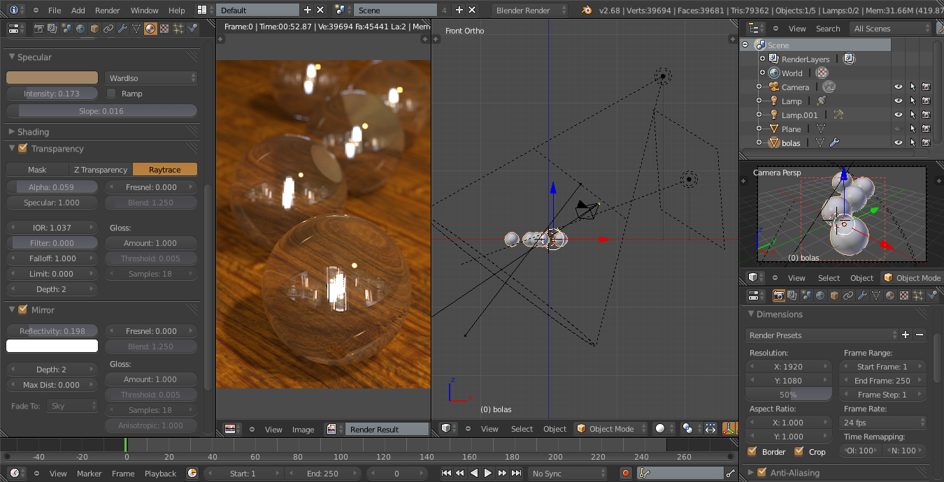Open Texture checker tab in left panel
944x482 pixels.
coord(164,29)
